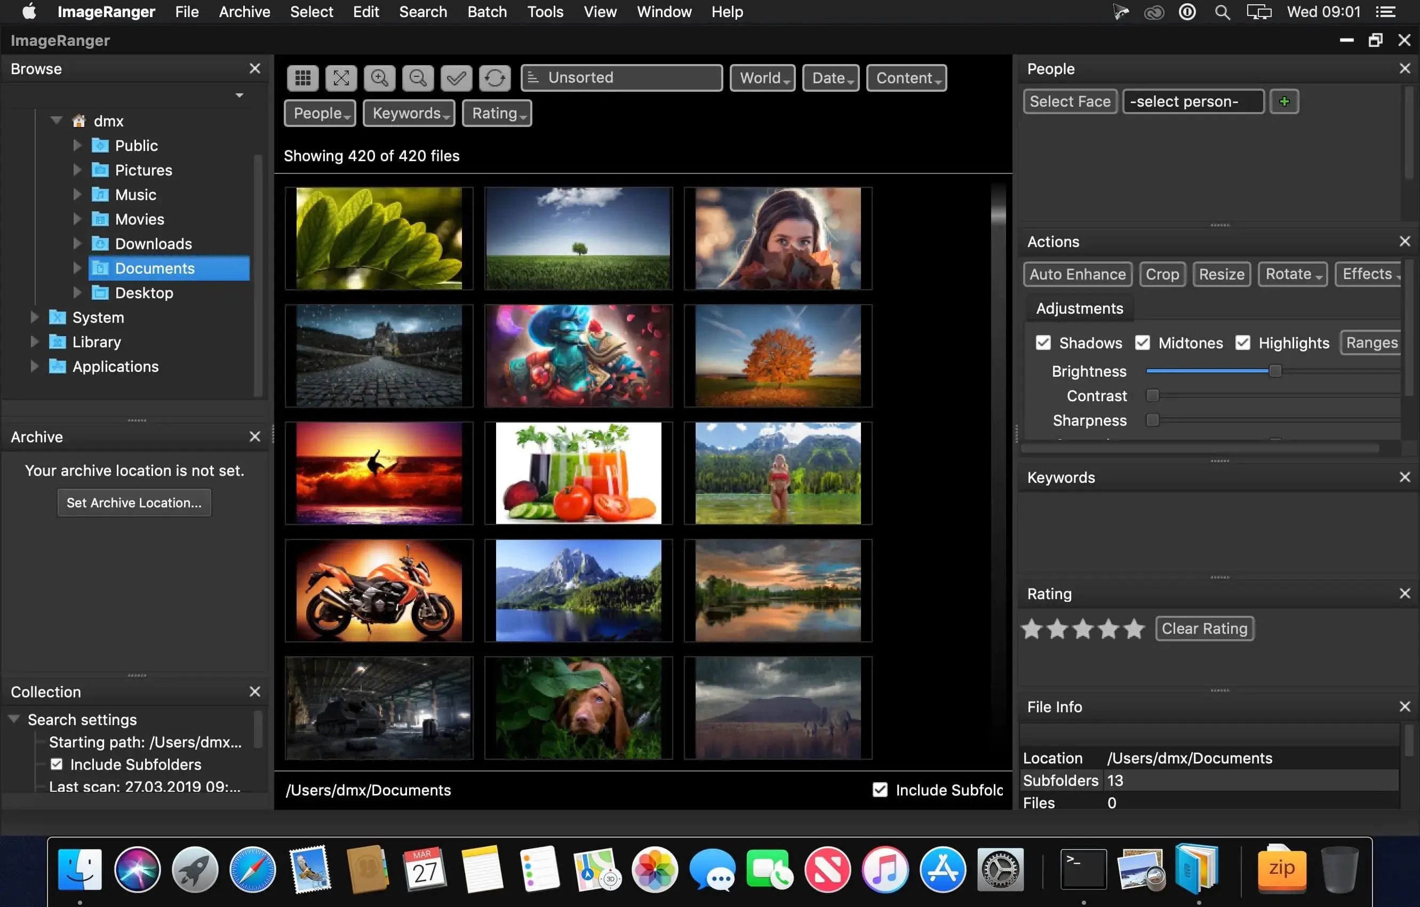Click the refresh/sync icon

(496, 78)
